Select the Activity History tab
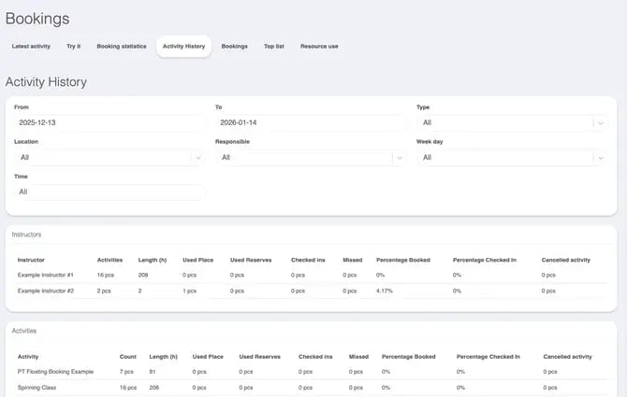 pyautogui.click(x=183, y=46)
